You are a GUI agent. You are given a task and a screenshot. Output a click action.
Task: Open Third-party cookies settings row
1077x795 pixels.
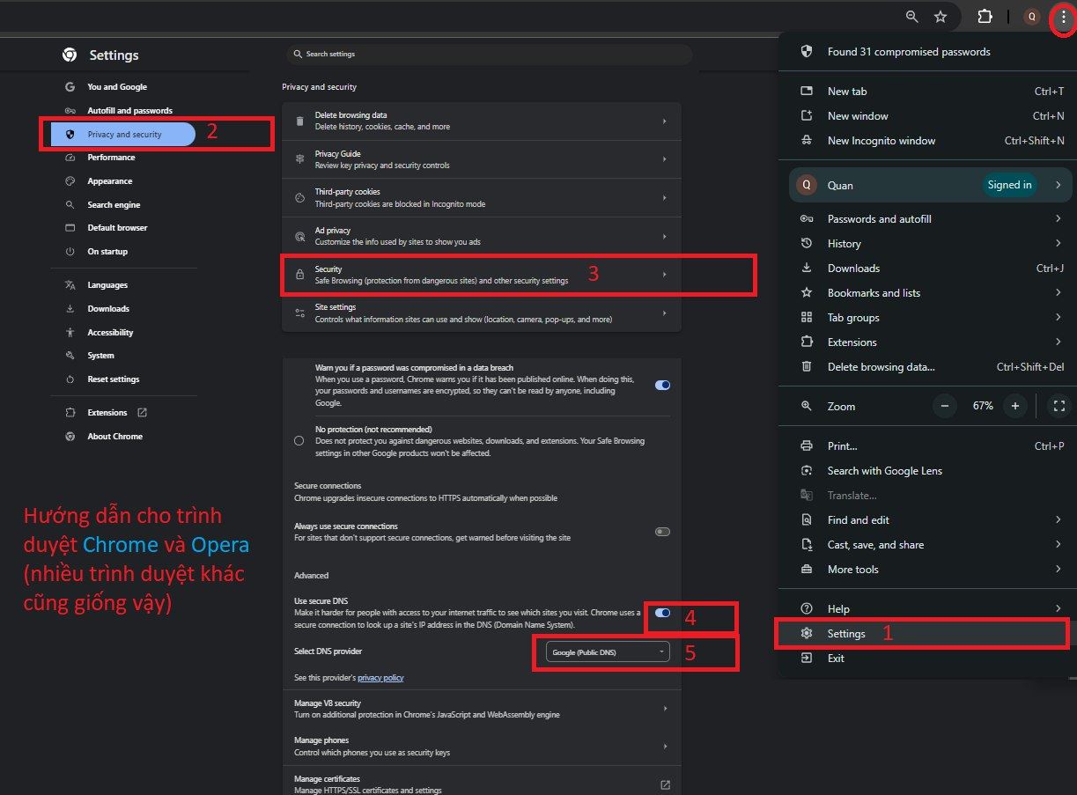(482, 198)
